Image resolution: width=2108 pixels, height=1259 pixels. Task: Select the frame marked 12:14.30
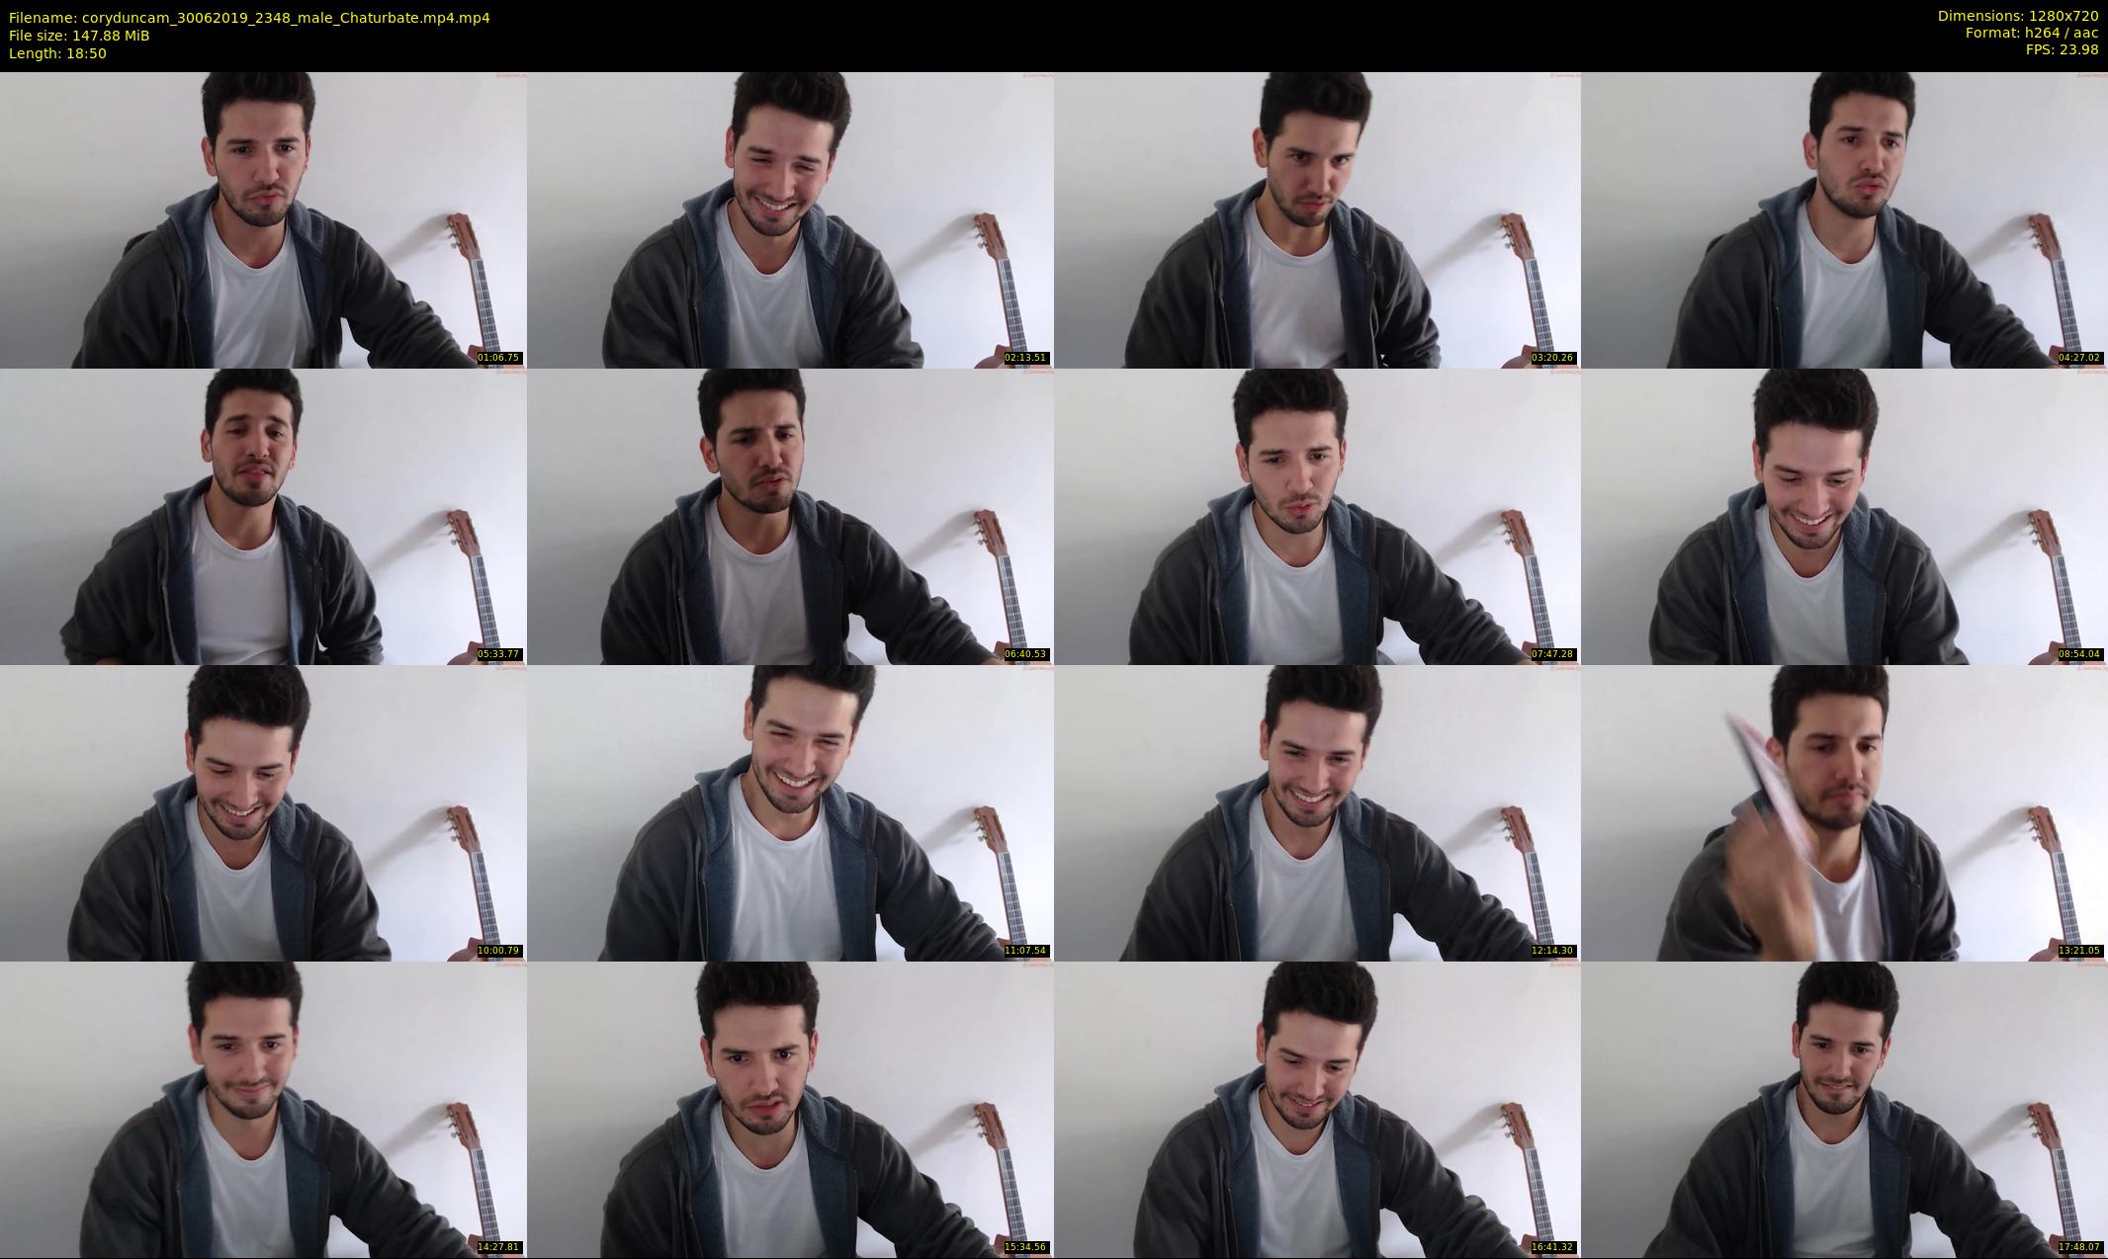click(x=1317, y=812)
